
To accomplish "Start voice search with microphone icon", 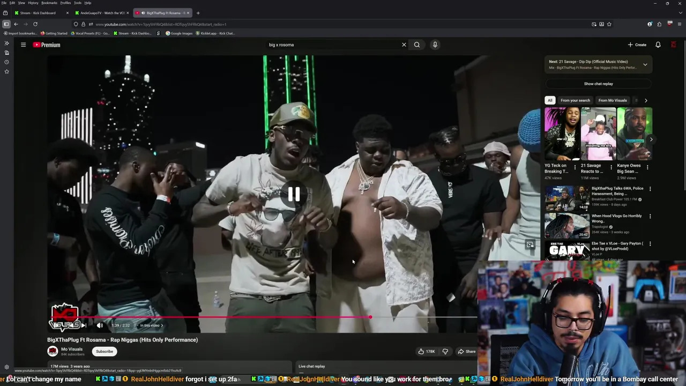I will pos(435,44).
